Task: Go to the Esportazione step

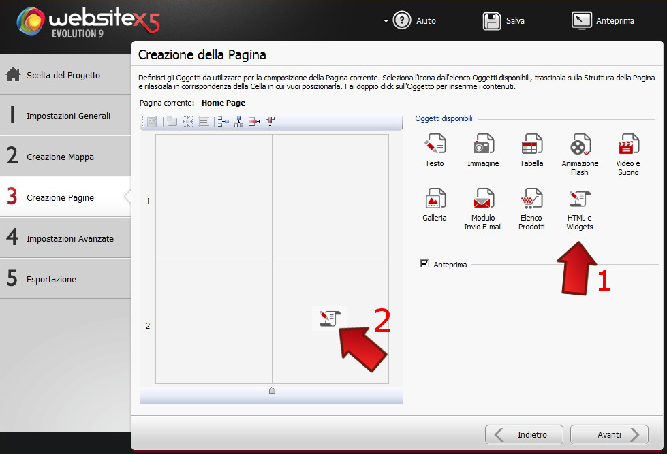Action: 65,278
